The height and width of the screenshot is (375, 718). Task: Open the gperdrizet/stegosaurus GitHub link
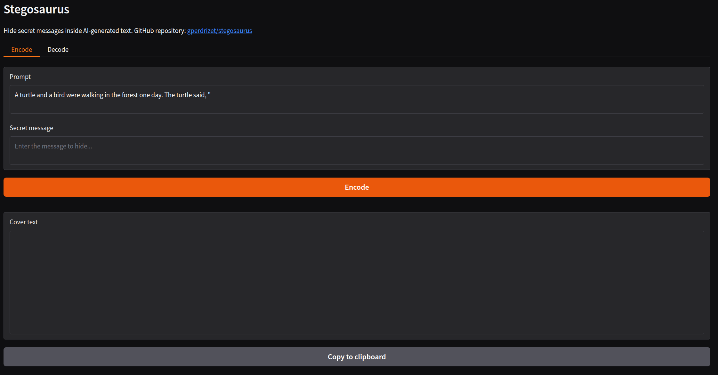[219, 31]
